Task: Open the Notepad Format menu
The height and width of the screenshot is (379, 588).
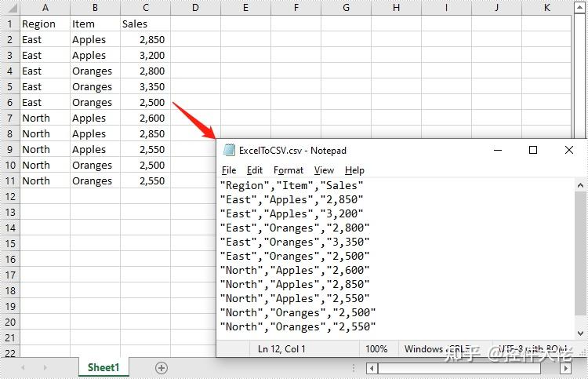Action: 289,170
